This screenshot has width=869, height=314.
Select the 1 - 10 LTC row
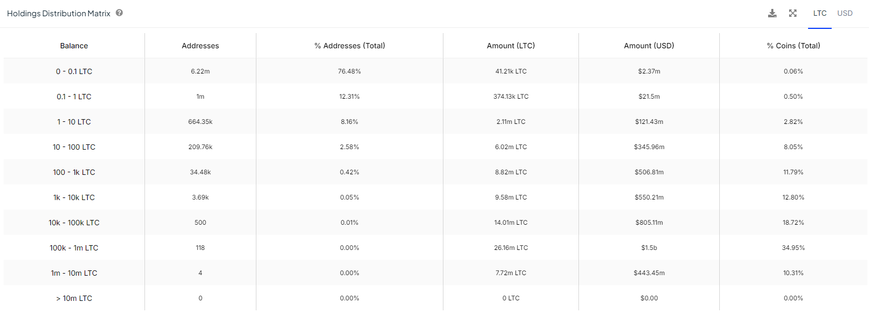point(74,122)
